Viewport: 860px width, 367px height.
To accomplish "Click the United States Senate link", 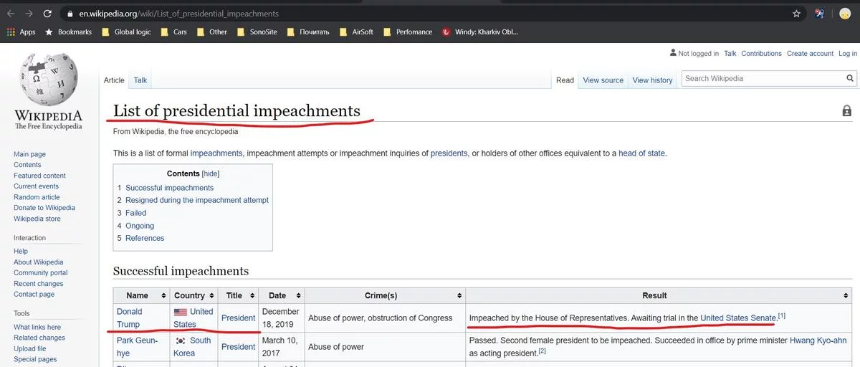I will coord(738,318).
